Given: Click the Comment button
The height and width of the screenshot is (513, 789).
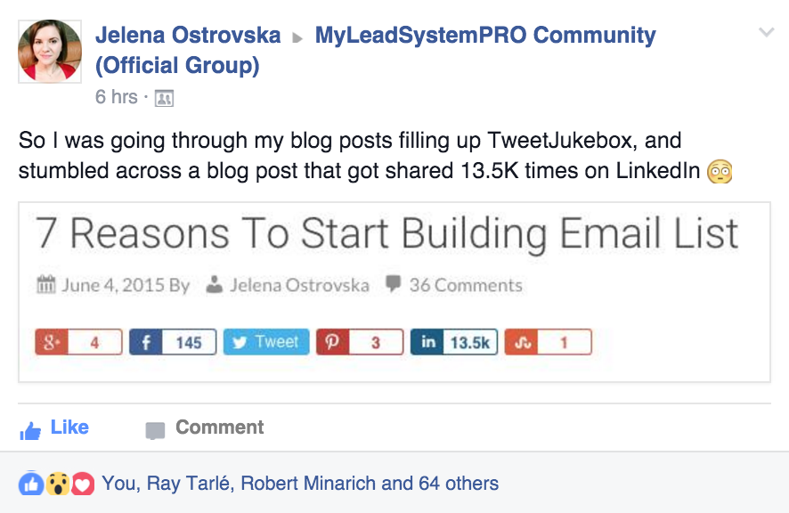Looking at the screenshot, I should tap(204, 427).
